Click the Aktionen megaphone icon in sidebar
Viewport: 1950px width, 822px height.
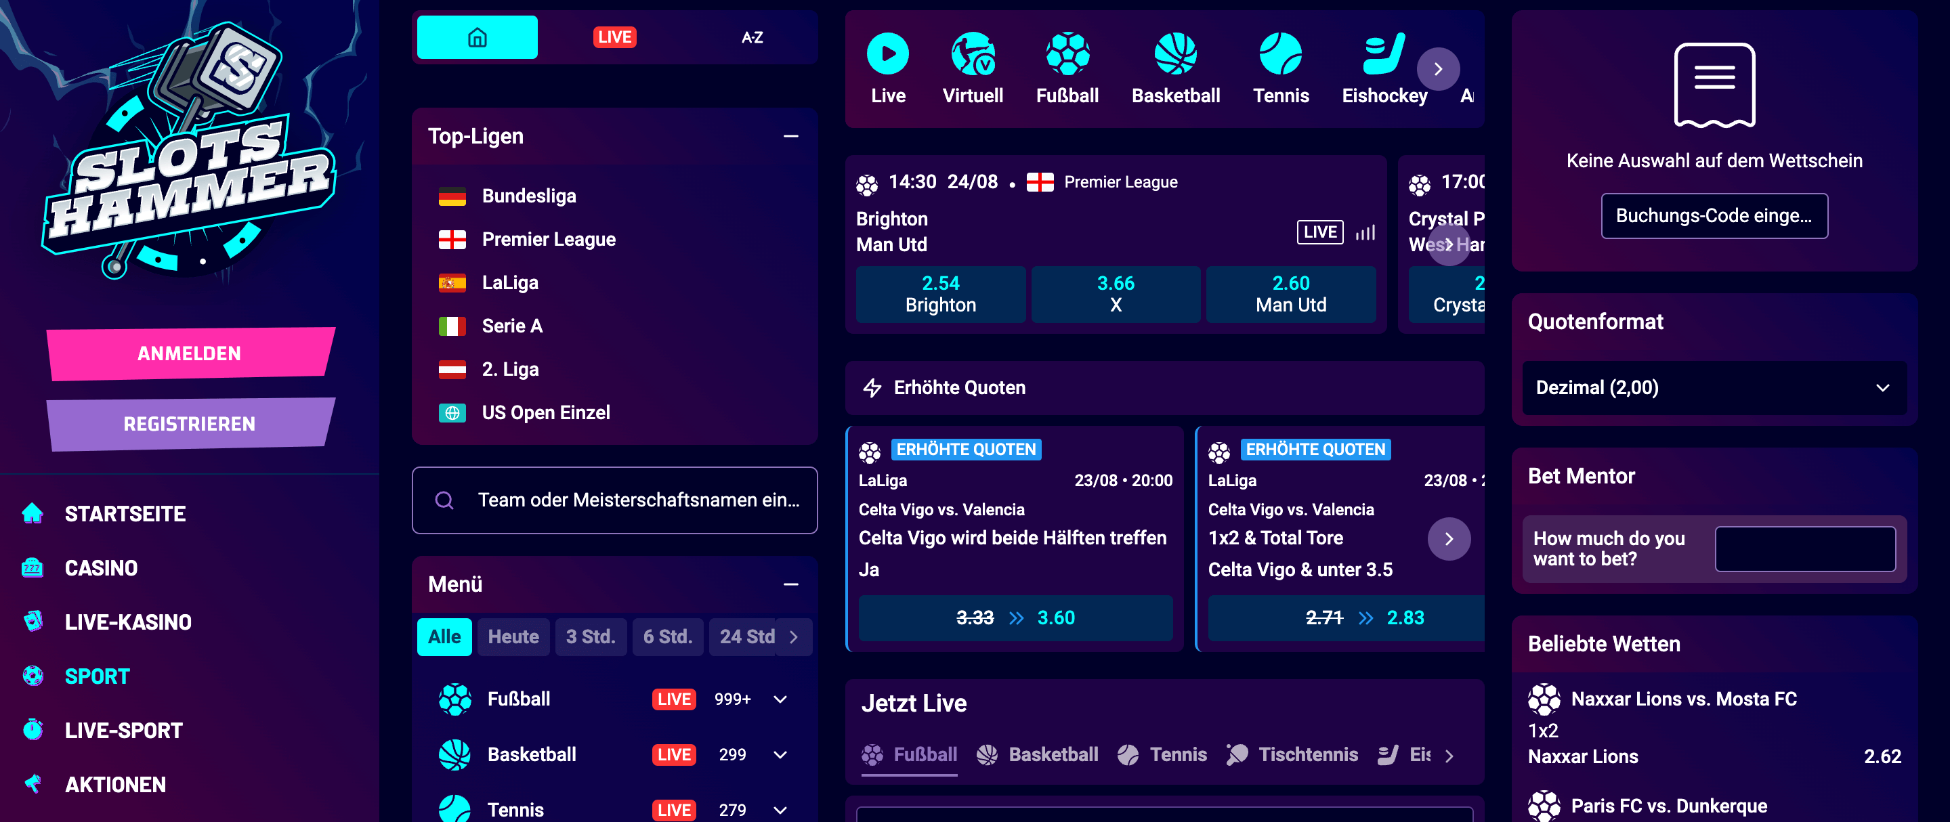tap(33, 784)
